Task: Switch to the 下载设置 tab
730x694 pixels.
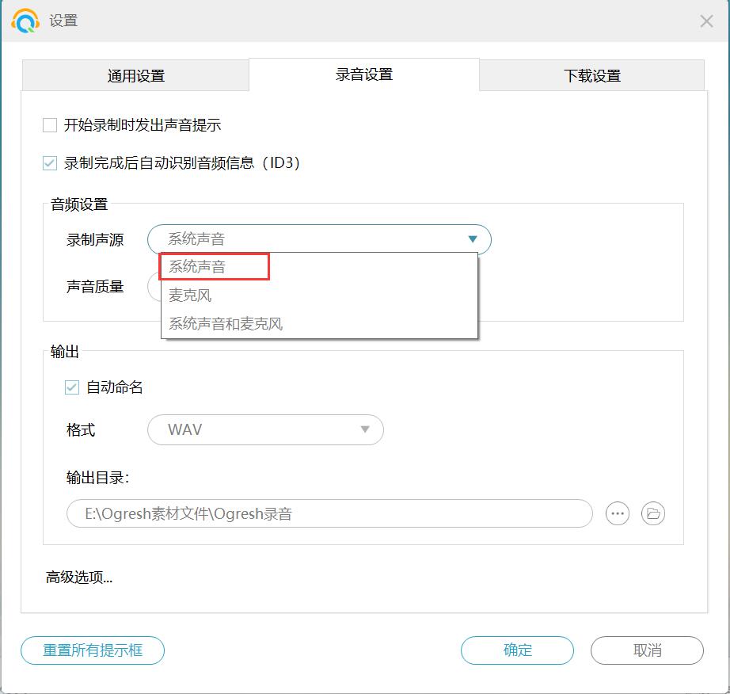Action: click(591, 75)
